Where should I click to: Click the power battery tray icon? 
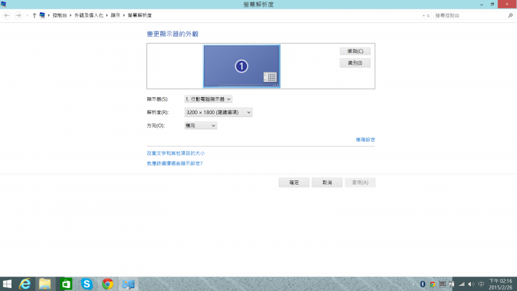click(x=452, y=284)
